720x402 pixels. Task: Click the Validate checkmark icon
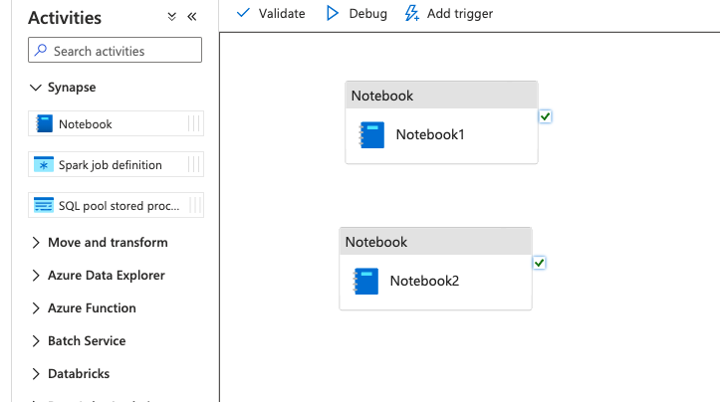click(243, 13)
